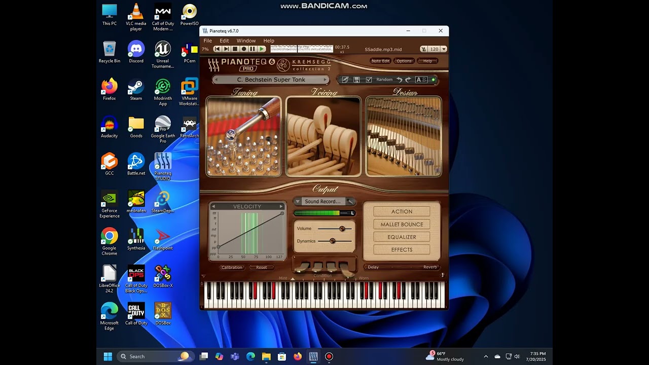Open the Edit menu in Pianoteq

(224, 41)
